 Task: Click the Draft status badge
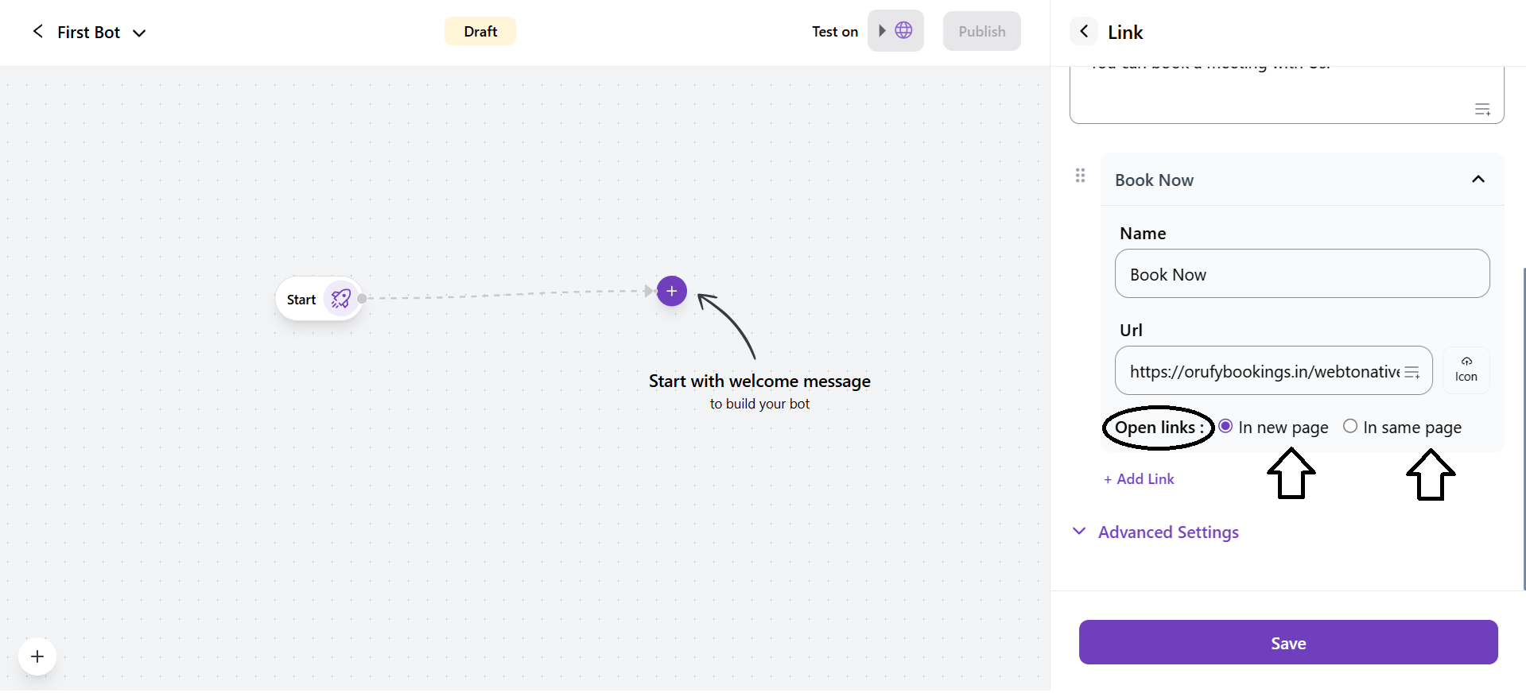click(x=480, y=32)
